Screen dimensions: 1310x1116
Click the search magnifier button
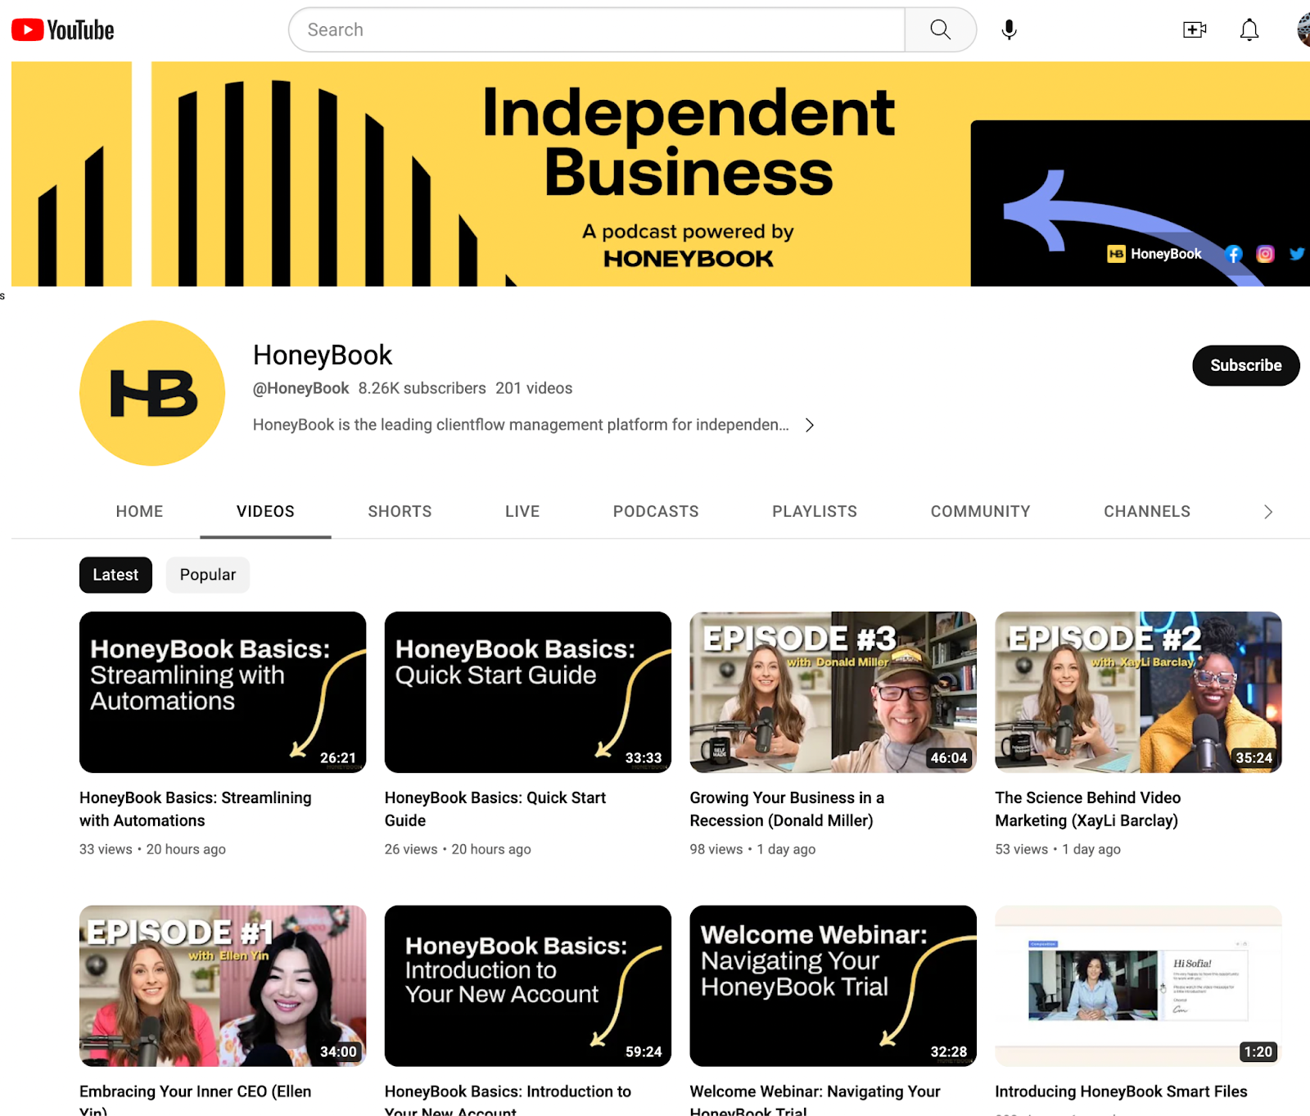(941, 30)
